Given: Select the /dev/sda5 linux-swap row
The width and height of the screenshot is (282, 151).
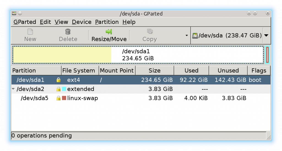Looking at the screenshot, I should pyautogui.click(x=138, y=98).
